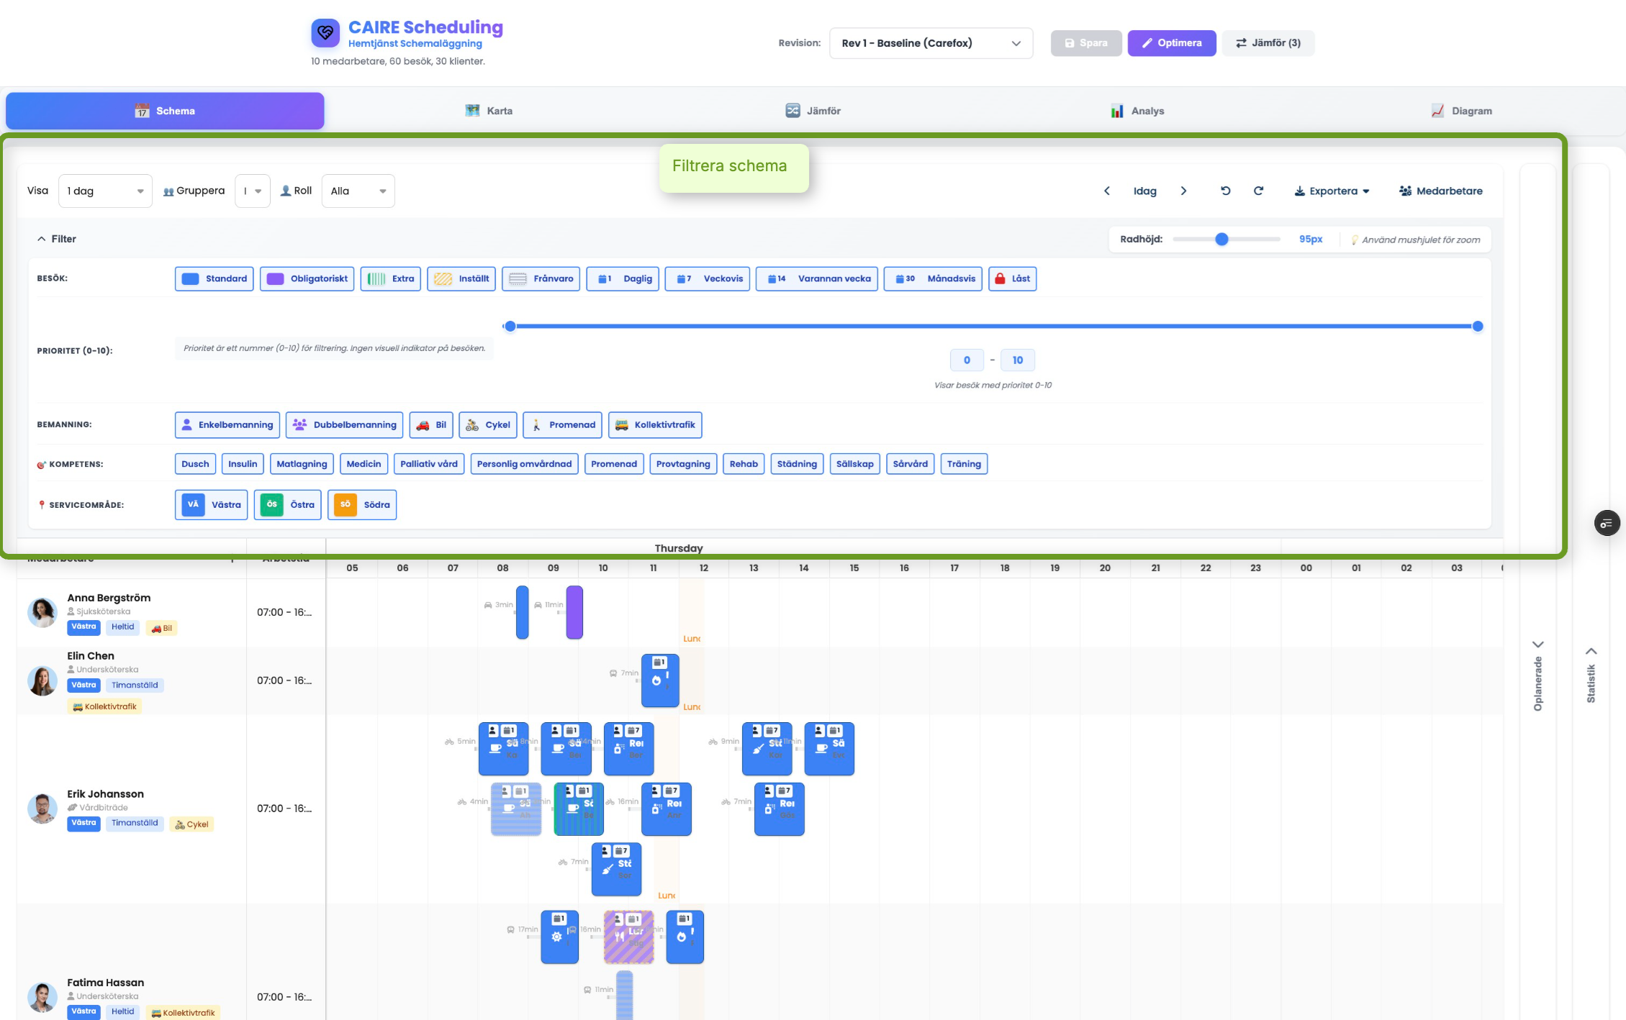Click the Radhöjd slider handle
The height and width of the screenshot is (1020, 1626).
pyautogui.click(x=1221, y=239)
